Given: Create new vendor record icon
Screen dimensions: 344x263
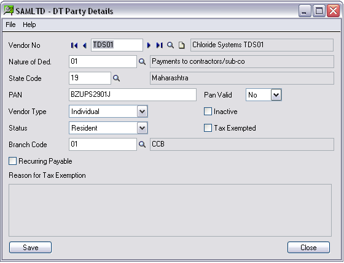Looking at the screenshot, I should [181, 45].
